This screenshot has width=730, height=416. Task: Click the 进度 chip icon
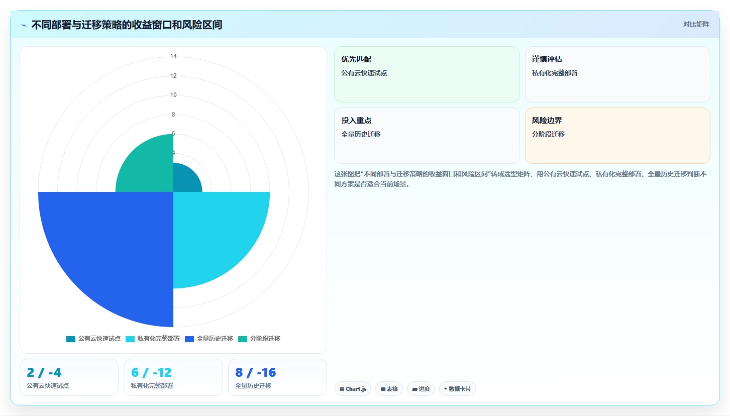(415, 389)
